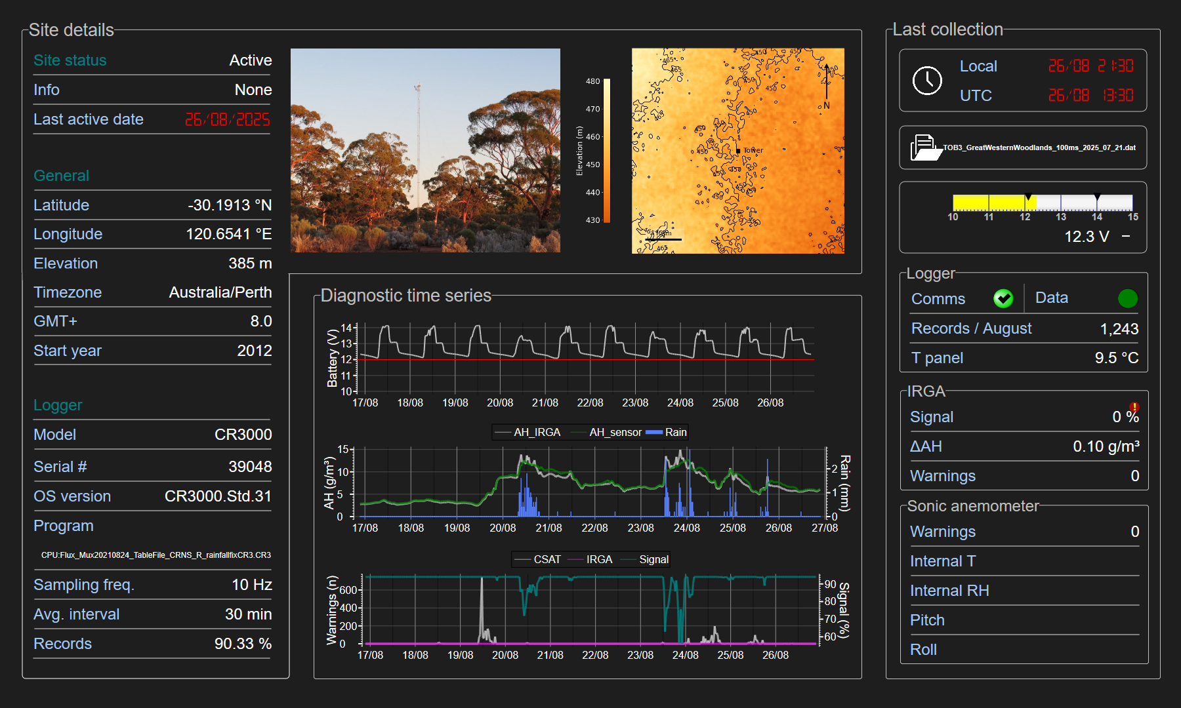Image resolution: width=1181 pixels, height=708 pixels.
Task: Click the site tower photo
Action: [425, 150]
